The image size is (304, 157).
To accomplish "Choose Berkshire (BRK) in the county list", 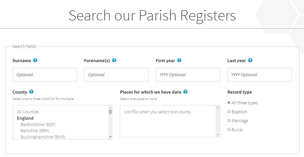I will tap(35, 131).
